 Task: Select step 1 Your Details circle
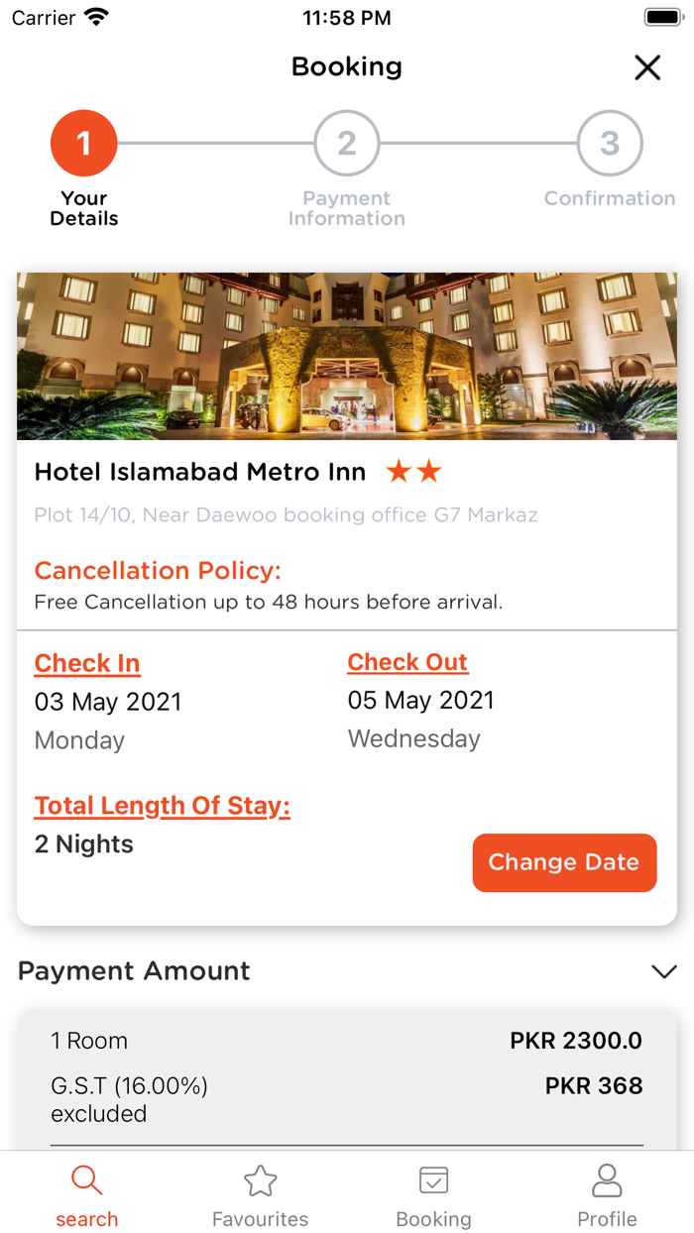(83, 142)
